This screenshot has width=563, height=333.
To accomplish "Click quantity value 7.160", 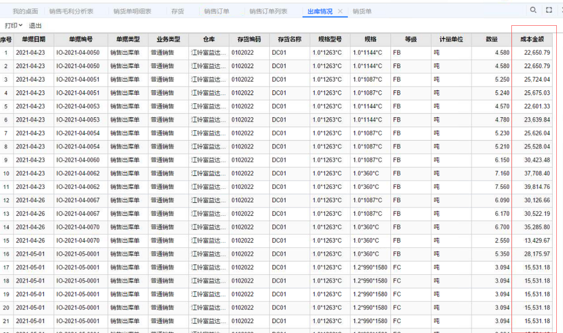I will [x=502, y=173].
